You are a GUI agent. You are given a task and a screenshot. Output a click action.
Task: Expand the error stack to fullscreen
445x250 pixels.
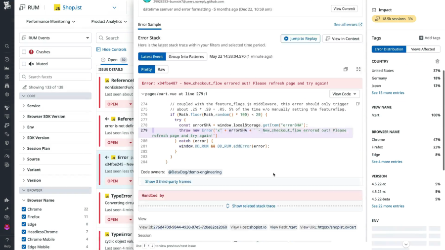[358, 69]
